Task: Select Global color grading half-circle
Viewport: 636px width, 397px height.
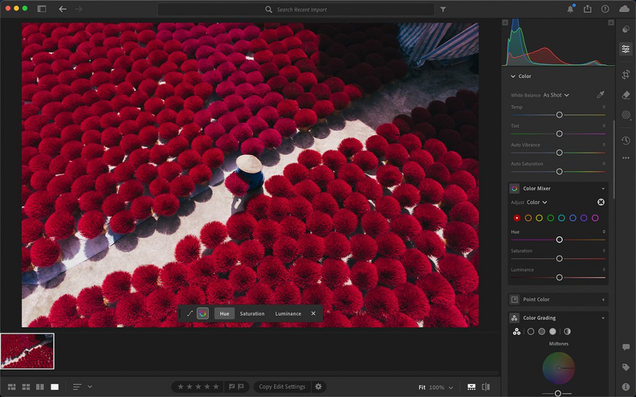Action: pos(567,331)
